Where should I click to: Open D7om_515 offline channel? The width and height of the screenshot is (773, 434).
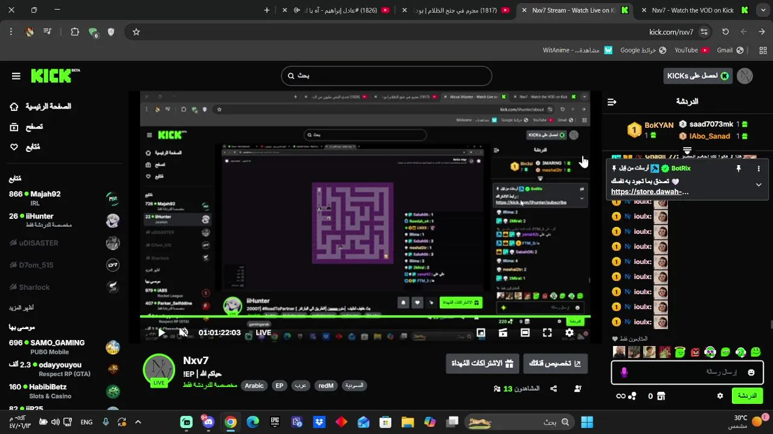click(x=64, y=265)
